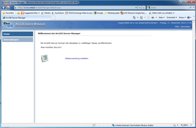Screen dimensions: 196x128
Task: Click the Home page toolbar icon
Action: (134, 17)
